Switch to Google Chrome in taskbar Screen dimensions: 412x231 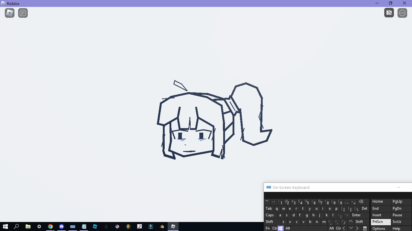tap(50, 226)
